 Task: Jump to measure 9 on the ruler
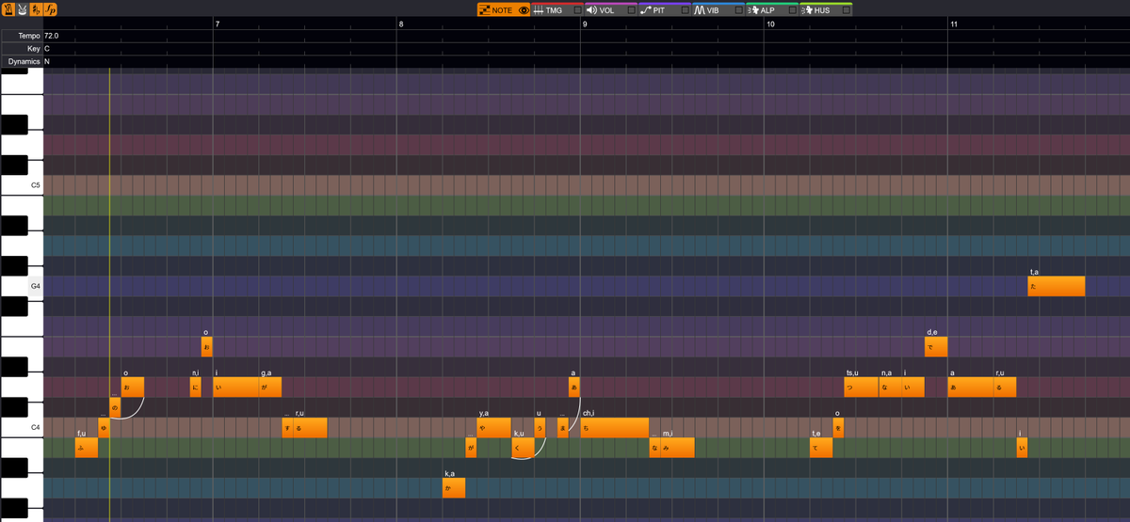tap(584, 23)
